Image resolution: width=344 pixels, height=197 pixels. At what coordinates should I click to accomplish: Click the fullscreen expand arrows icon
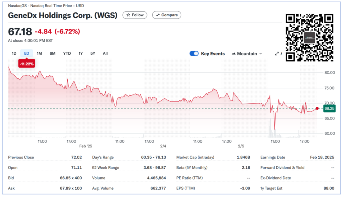pyautogui.click(x=277, y=54)
